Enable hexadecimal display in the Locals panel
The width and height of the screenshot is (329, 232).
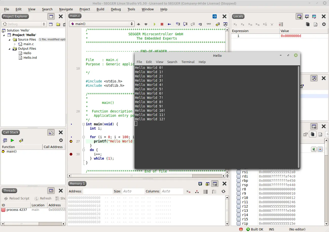(x=257, y=24)
